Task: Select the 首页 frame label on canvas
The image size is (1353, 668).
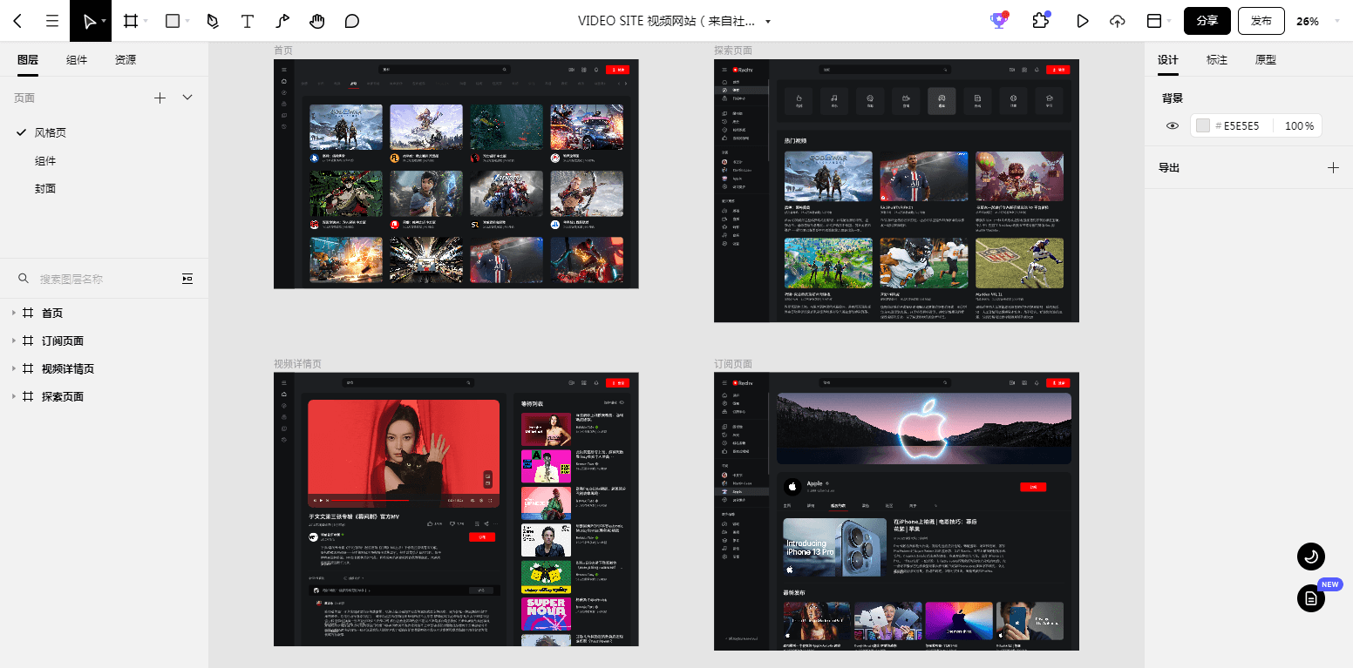Action: click(x=283, y=51)
